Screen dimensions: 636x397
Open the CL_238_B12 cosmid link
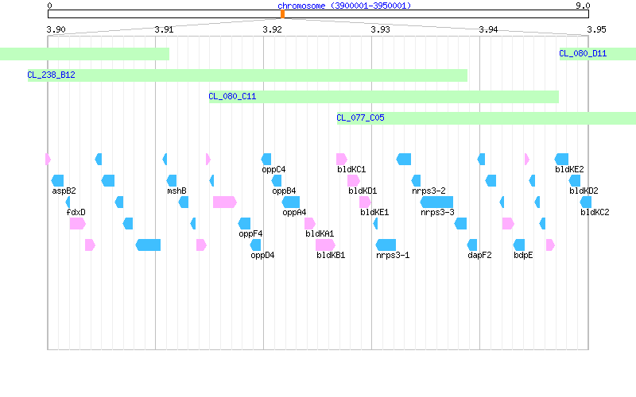[x=51, y=75]
